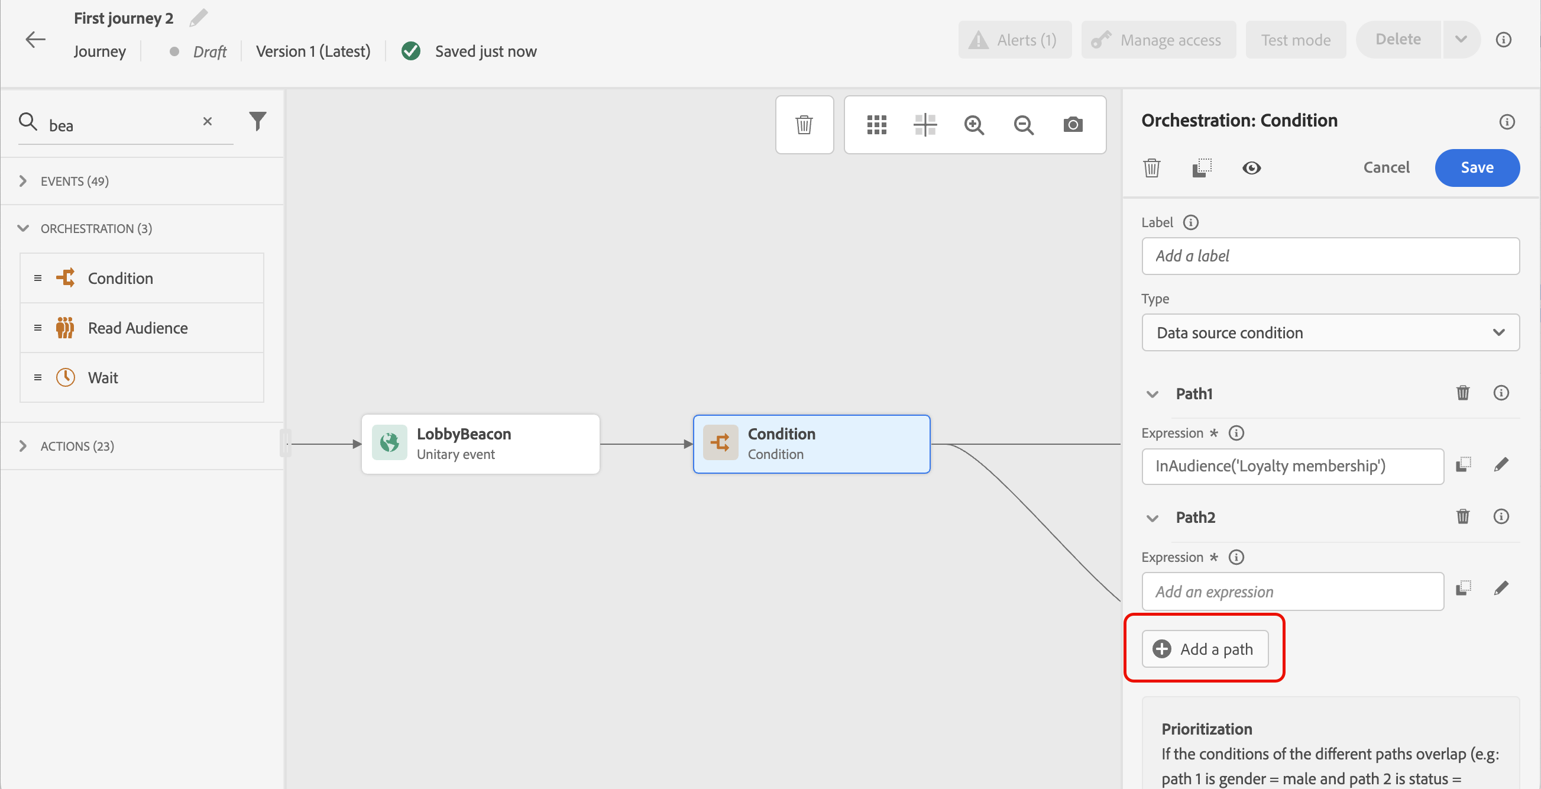Click the Save button

pos(1477,168)
